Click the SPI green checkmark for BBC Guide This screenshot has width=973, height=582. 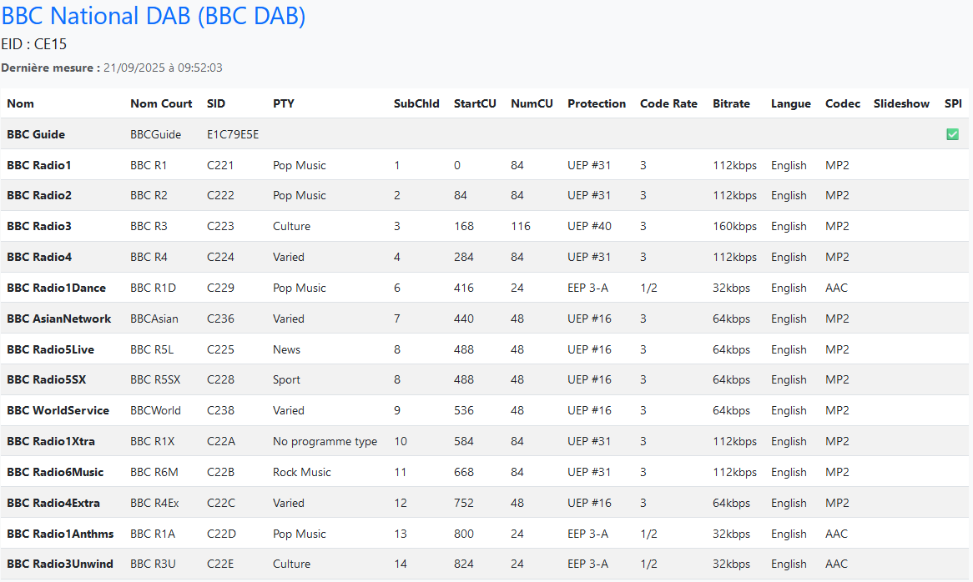[952, 134]
